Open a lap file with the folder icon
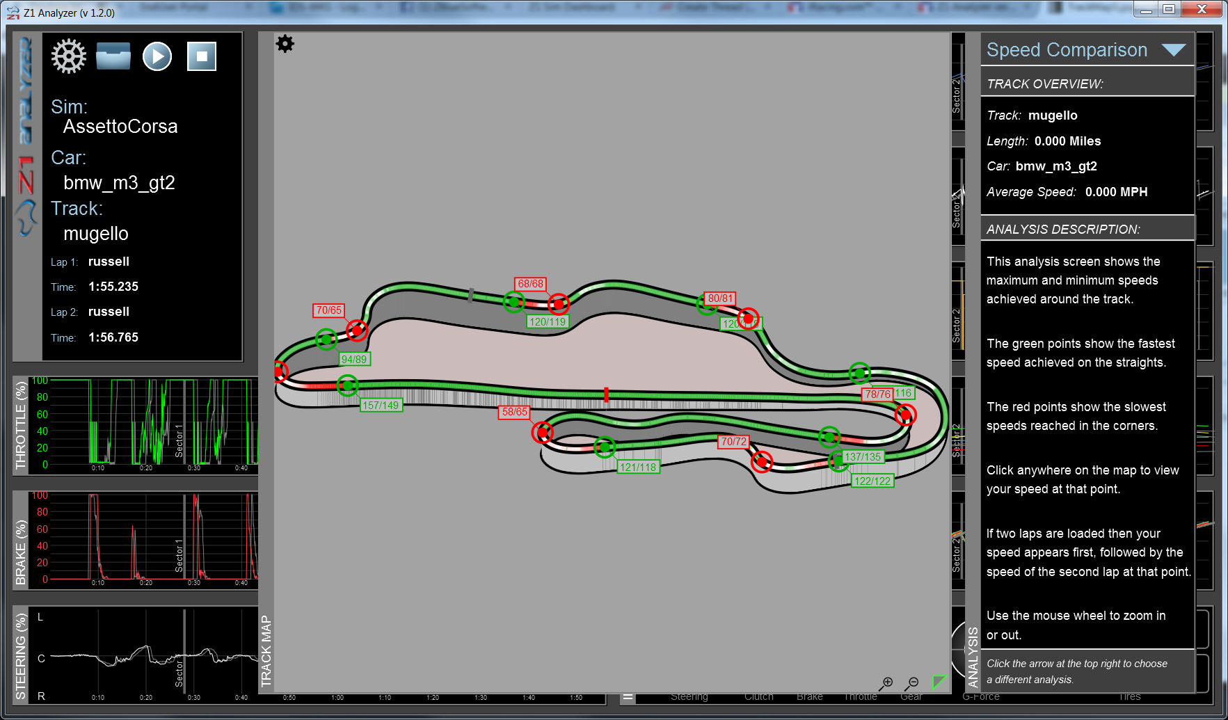 point(113,56)
